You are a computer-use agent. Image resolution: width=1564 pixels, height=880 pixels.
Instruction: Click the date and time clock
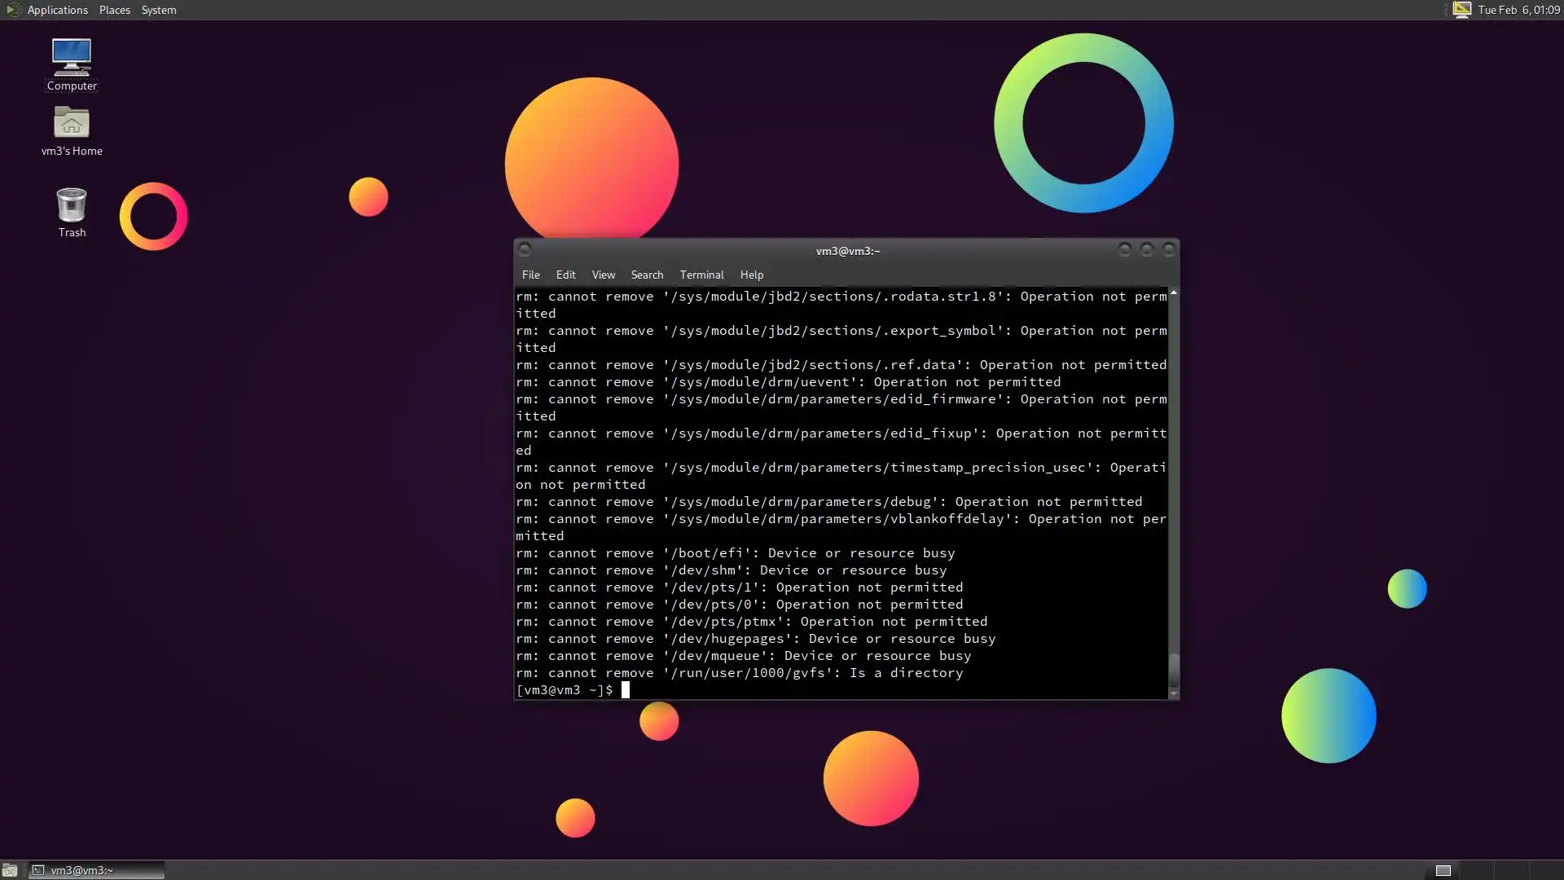coord(1518,10)
